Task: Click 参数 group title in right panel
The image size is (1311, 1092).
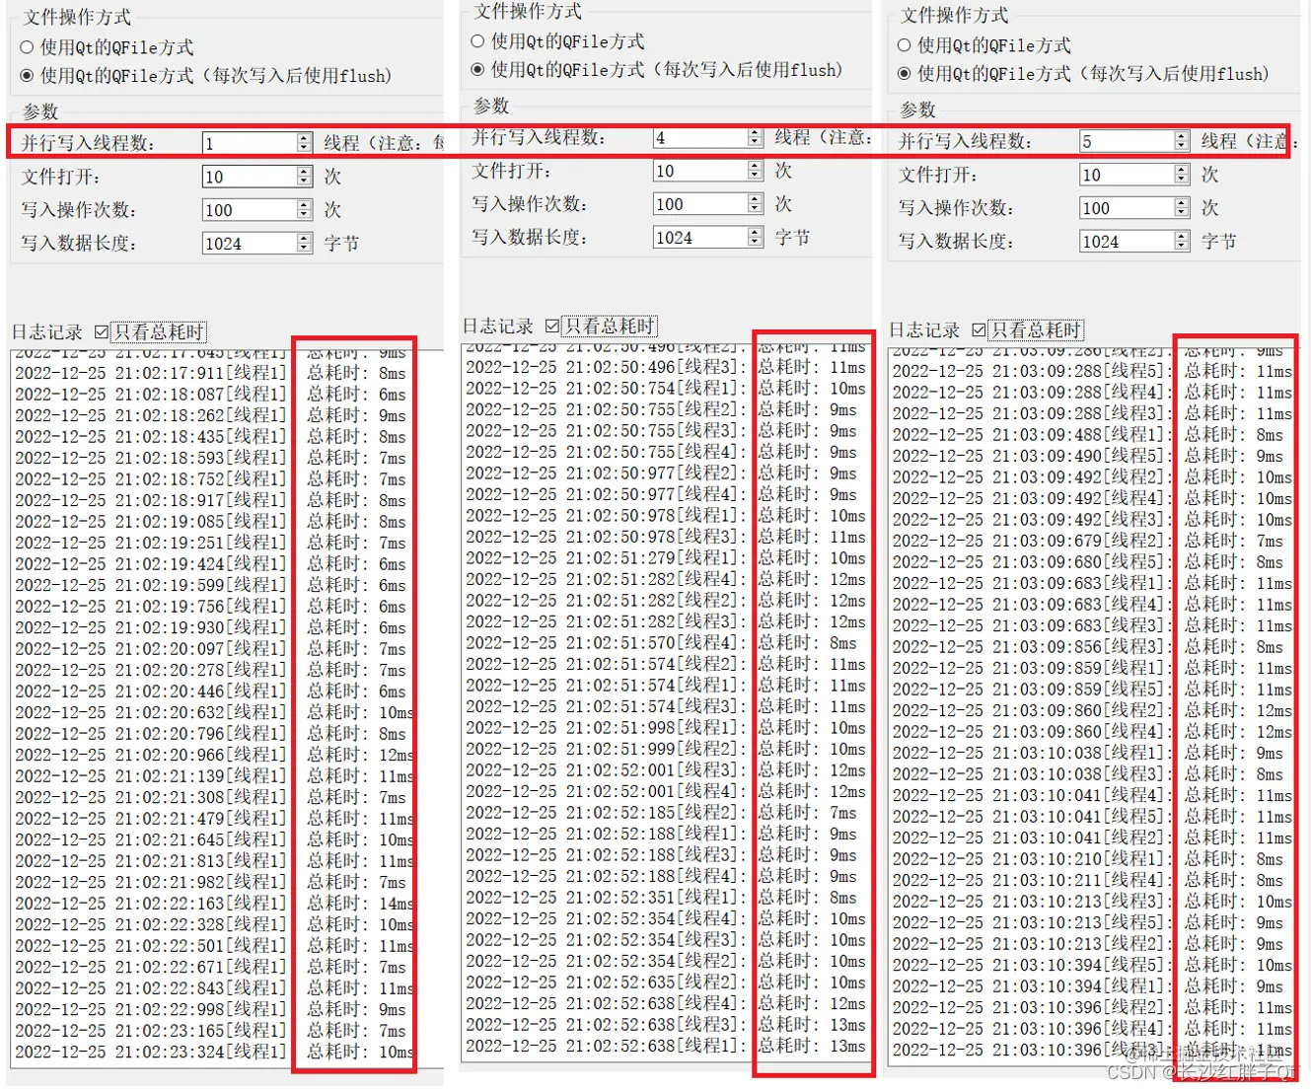Action: tap(917, 109)
